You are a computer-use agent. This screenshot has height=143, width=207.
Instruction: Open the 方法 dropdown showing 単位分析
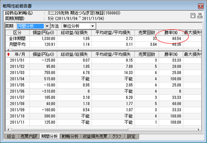tap(93, 26)
